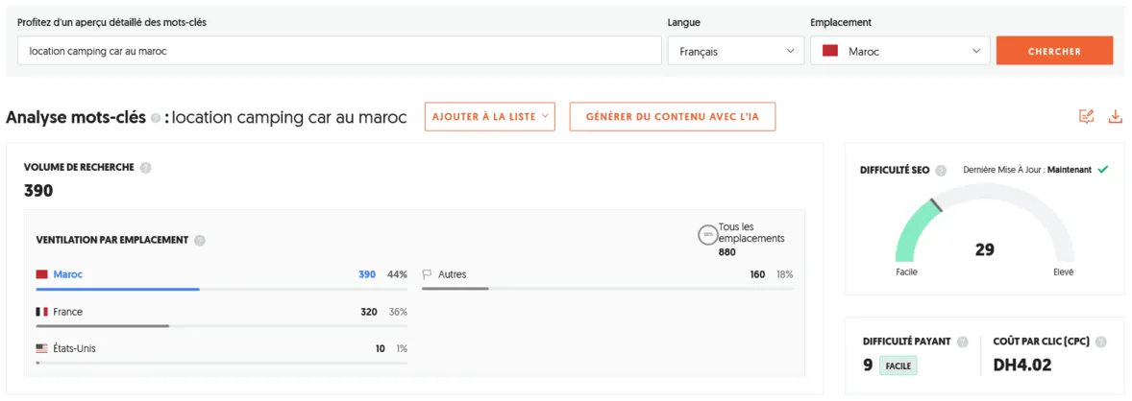Viewport: 1132px width, 401px height.
Task: Open the AJOUTER À LA LISTE dropdown
Action: click(x=489, y=116)
